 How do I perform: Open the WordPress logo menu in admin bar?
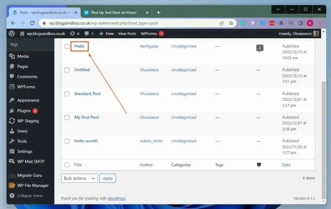click(12, 33)
